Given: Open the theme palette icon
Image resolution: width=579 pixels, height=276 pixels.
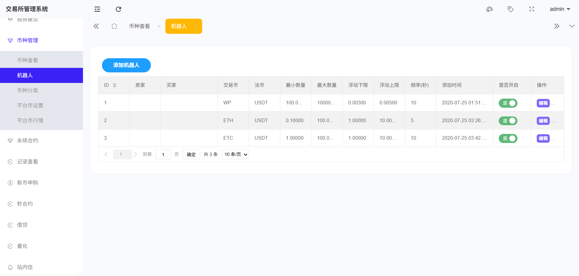Looking at the screenshot, I should click(x=489, y=9).
